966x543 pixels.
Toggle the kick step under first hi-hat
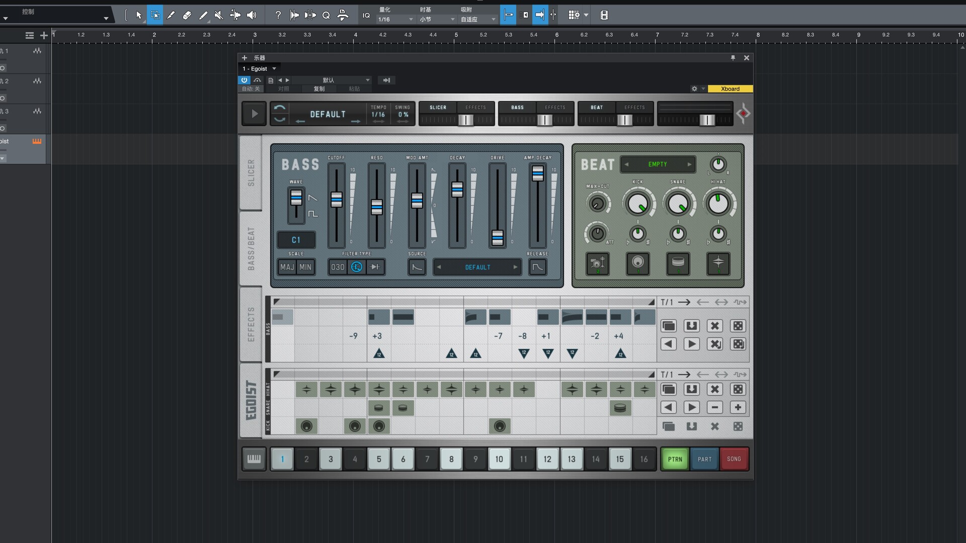(306, 426)
